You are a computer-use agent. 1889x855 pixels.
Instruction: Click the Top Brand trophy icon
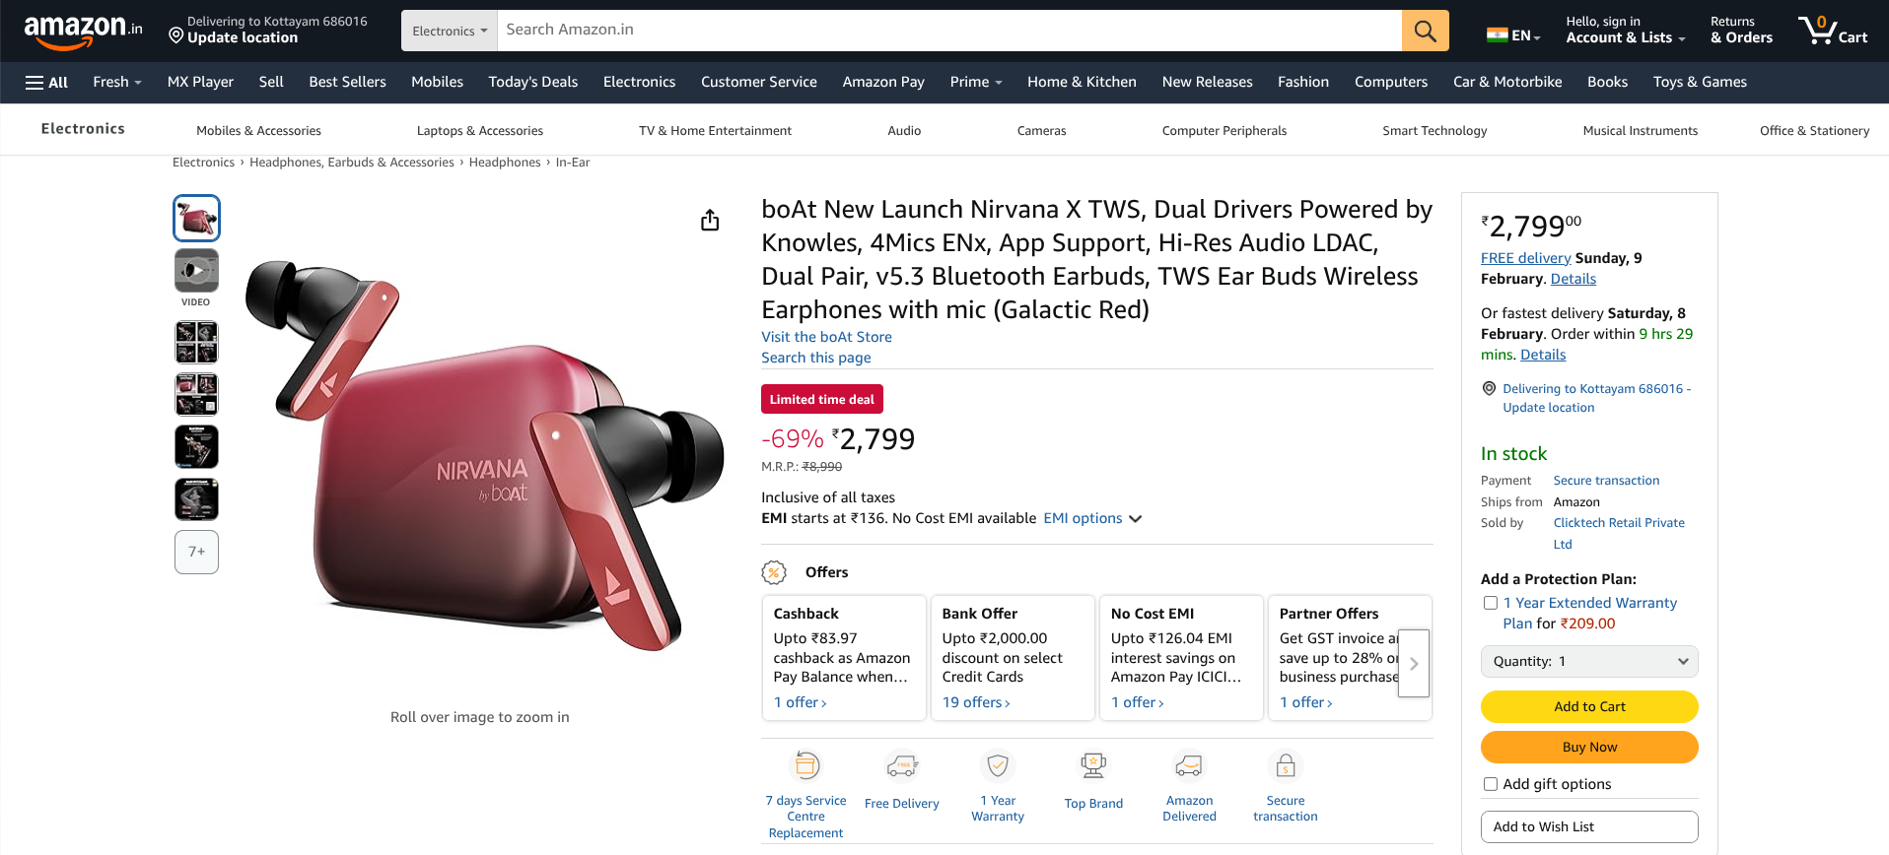click(x=1093, y=765)
